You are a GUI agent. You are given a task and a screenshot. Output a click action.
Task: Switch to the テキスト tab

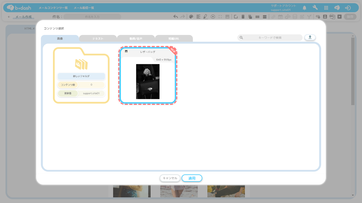[x=98, y=38]
